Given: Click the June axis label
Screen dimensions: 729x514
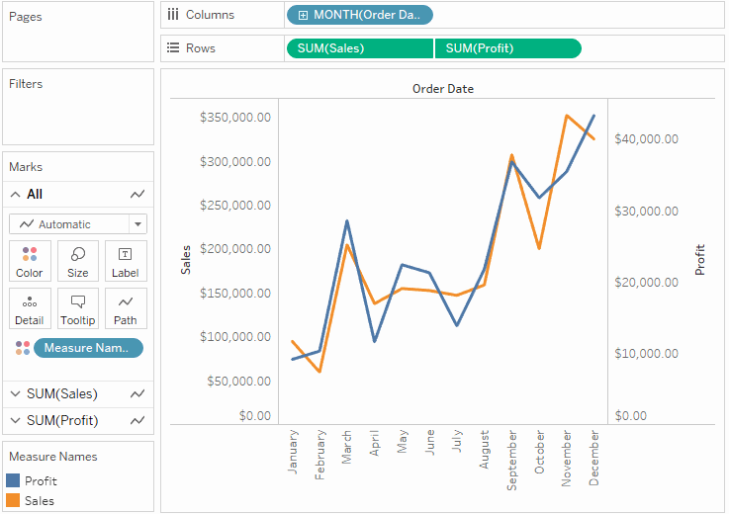Looking at the screenshot, I should tap(429, 443).
